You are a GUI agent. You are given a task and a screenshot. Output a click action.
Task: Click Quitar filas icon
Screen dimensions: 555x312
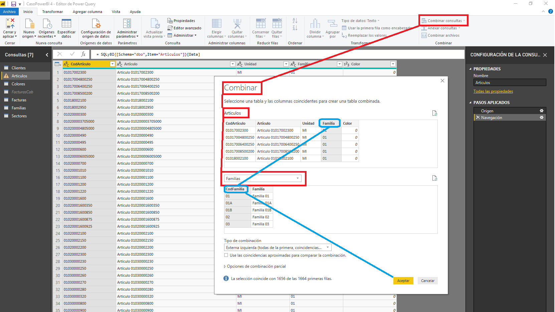(x=277, y=24)
